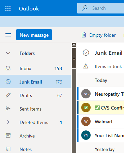Select the CVS checkmark avatar
124x153 pixels.
click(86, 108)
